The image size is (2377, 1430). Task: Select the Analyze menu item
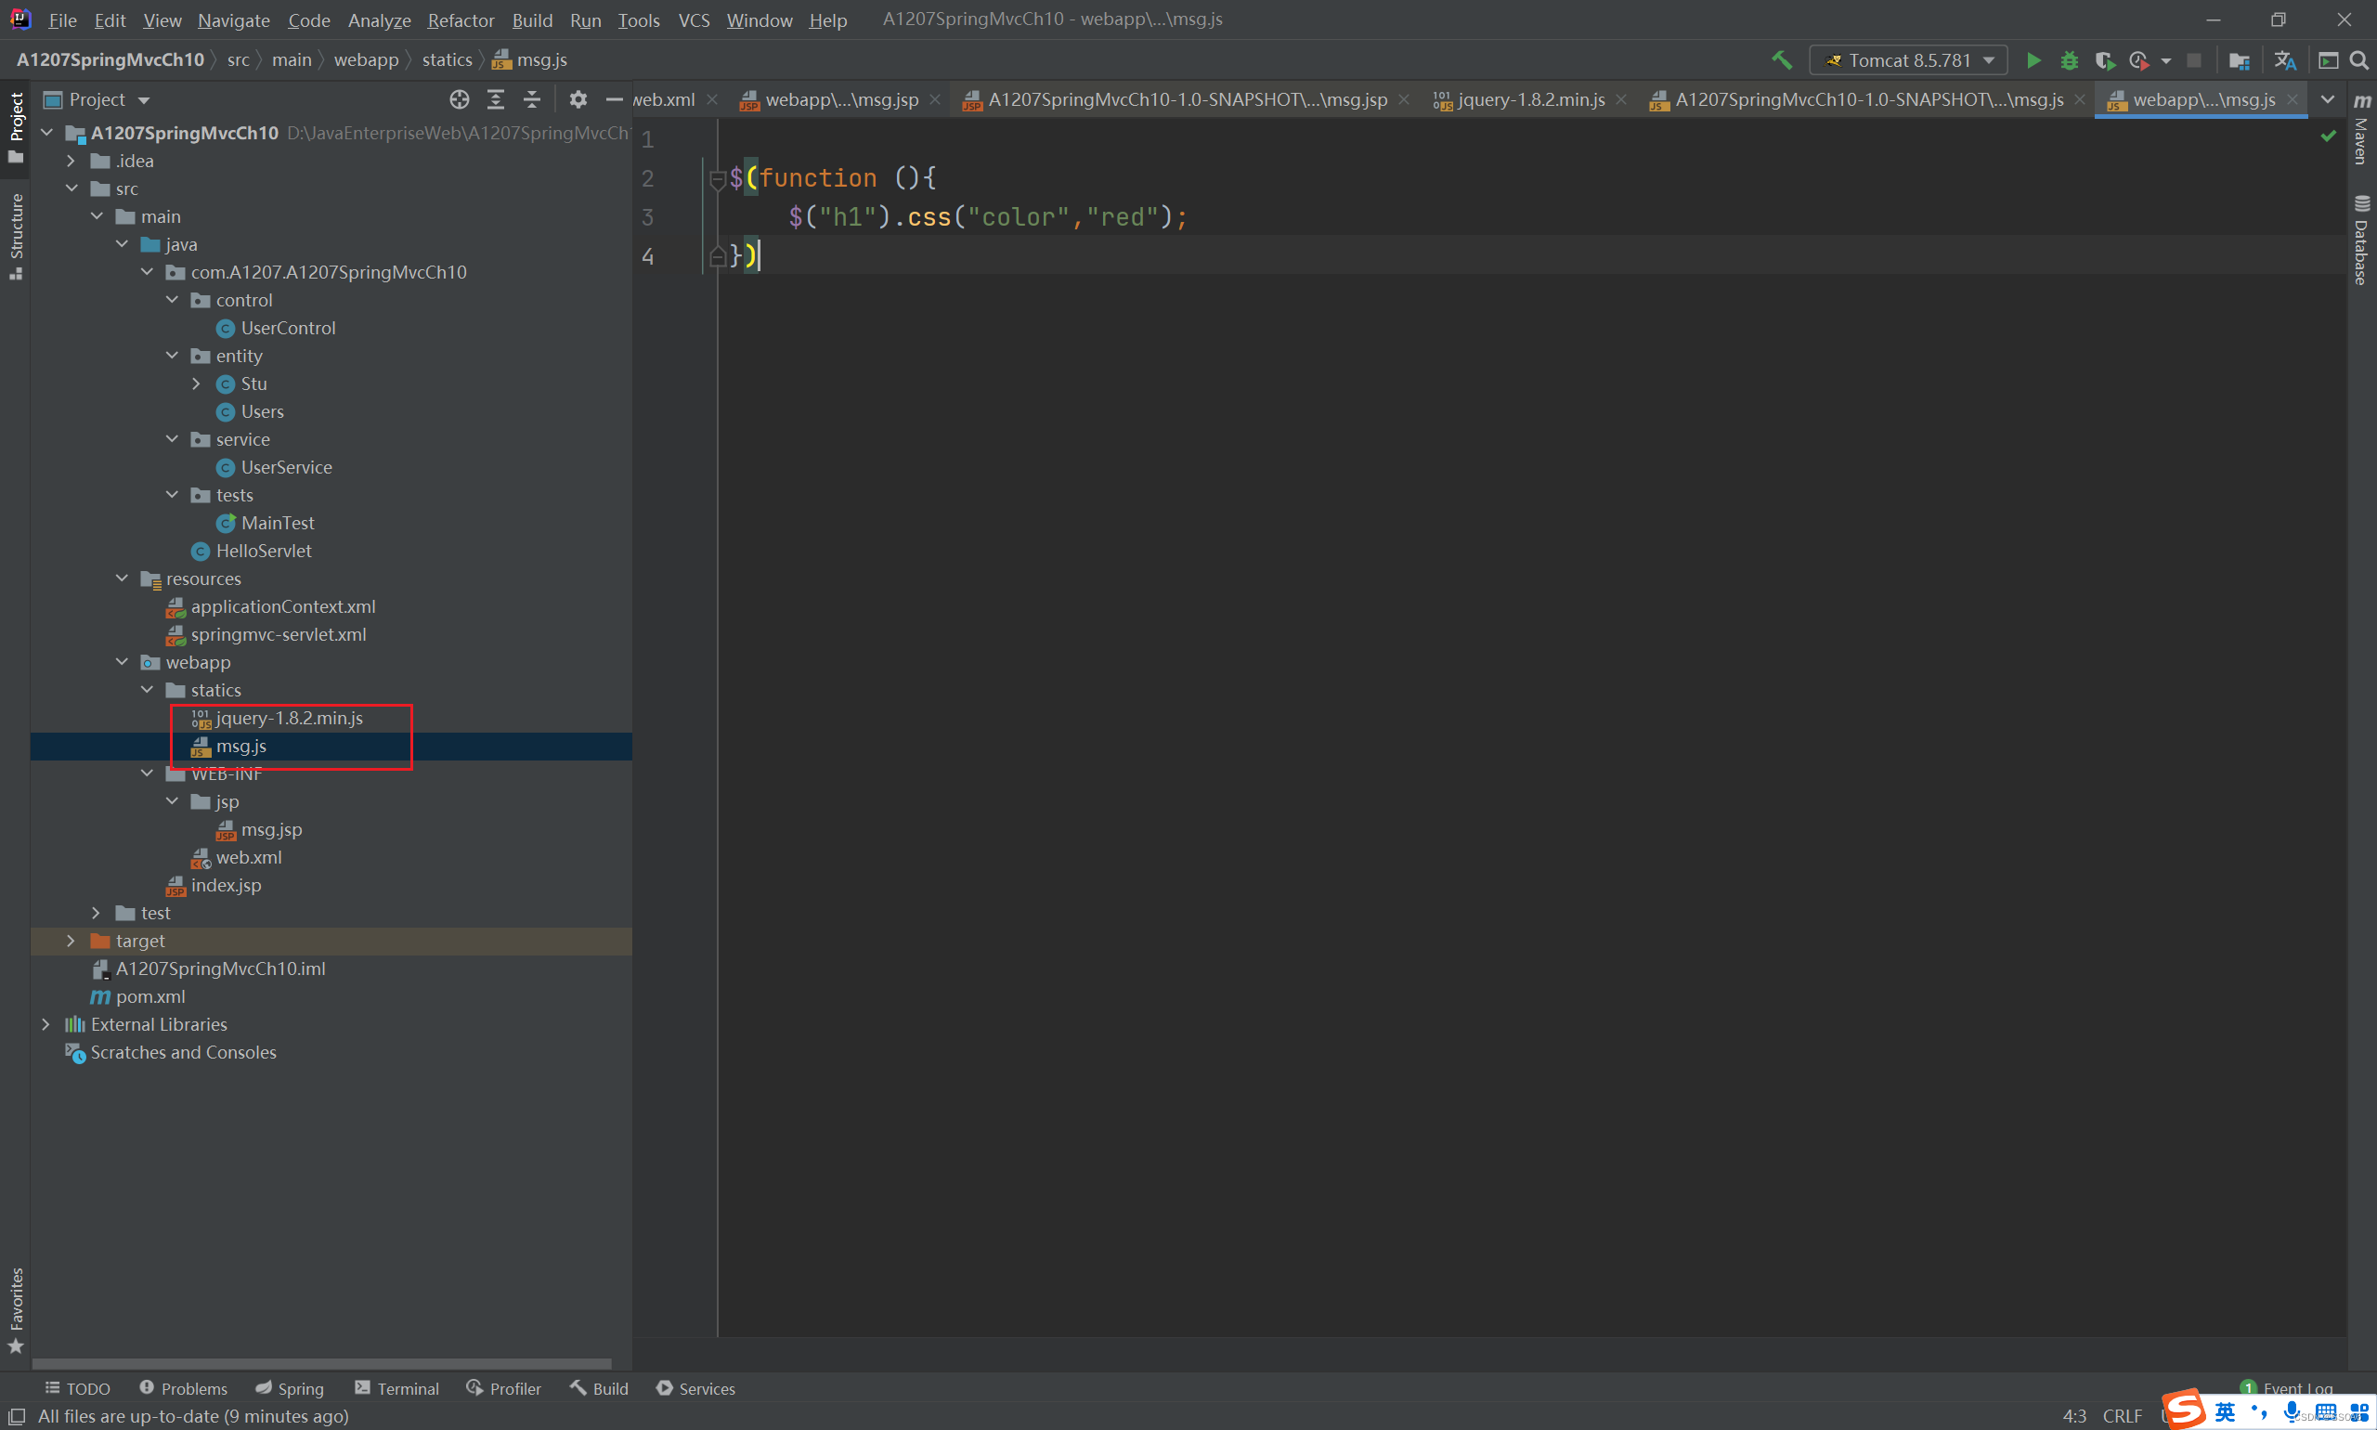(x=377, y=20)
